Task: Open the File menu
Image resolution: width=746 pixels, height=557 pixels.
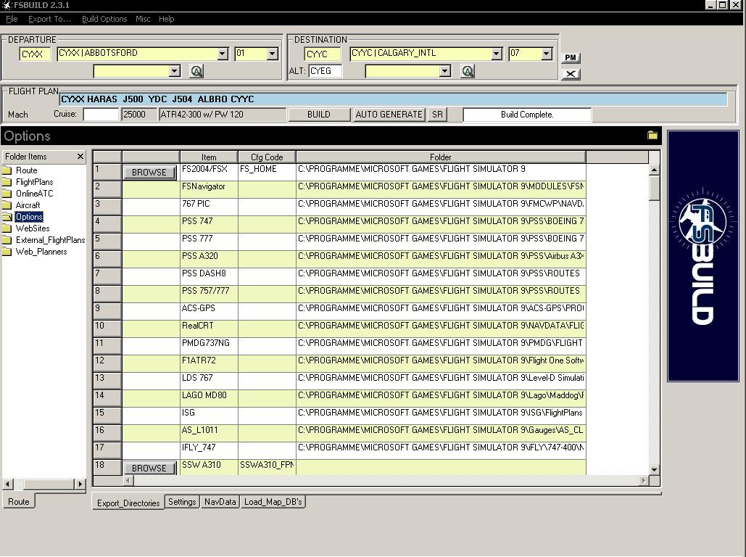Action: coord(12,19)
